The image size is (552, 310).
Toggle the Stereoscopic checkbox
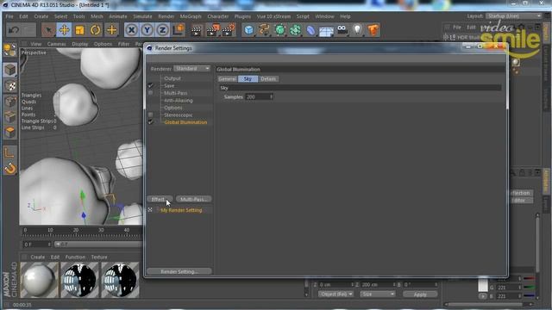point(151,115)
